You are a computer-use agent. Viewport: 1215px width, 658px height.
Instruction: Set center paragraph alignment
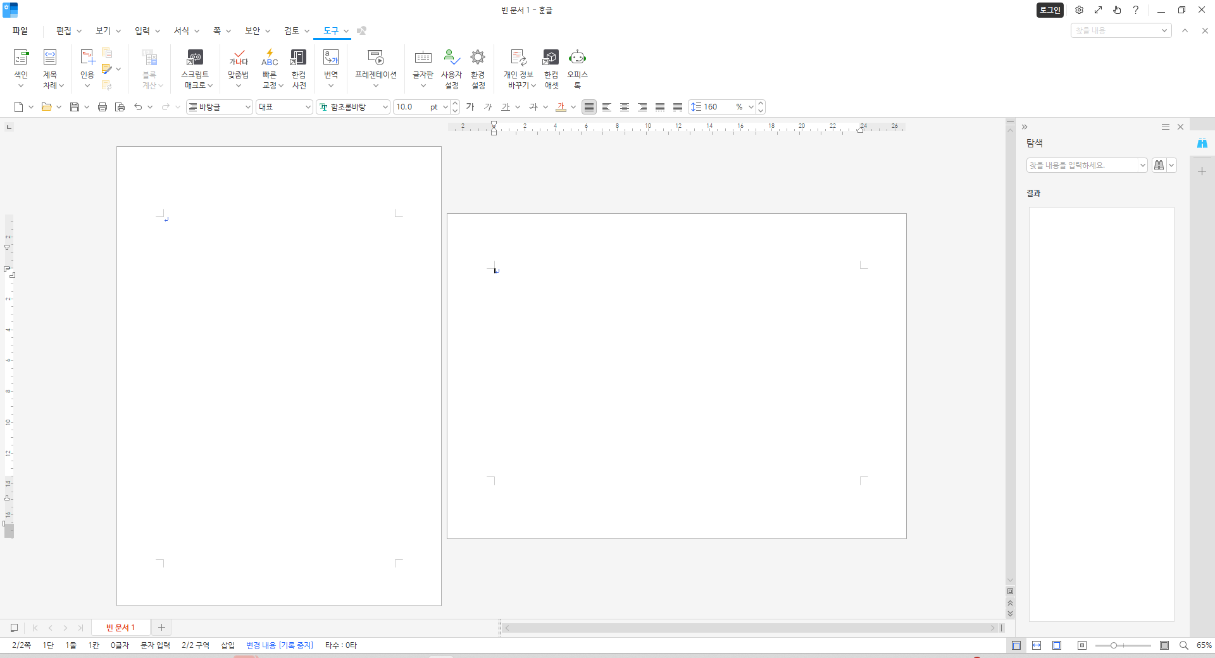click(x=625, y=107)
